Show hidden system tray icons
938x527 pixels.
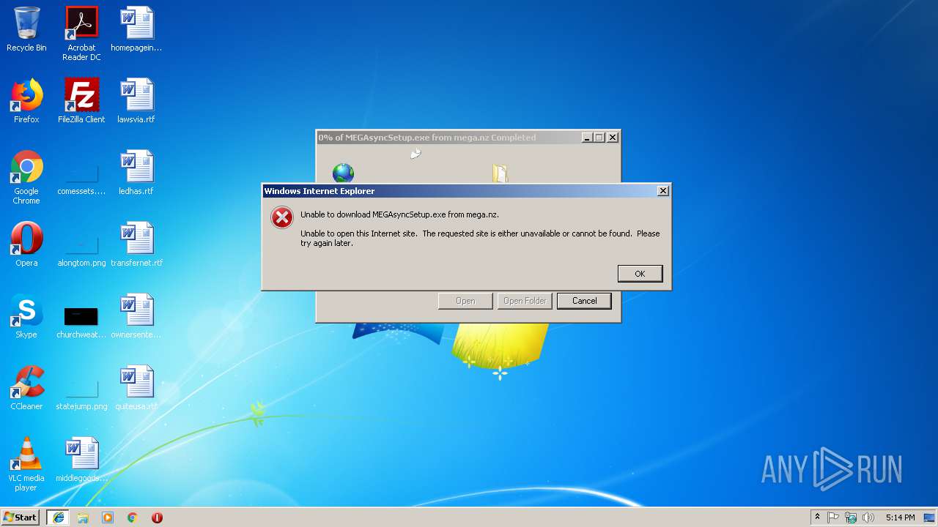(x=817, y=517)
